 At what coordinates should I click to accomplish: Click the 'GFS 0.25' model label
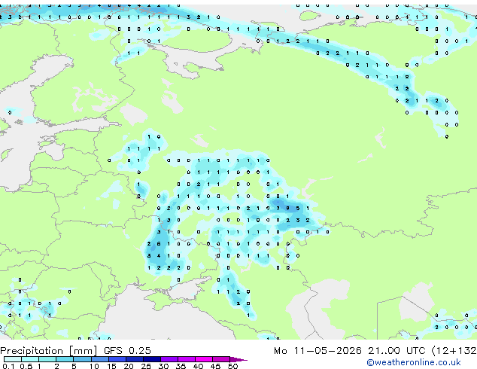tap(127, 351)
